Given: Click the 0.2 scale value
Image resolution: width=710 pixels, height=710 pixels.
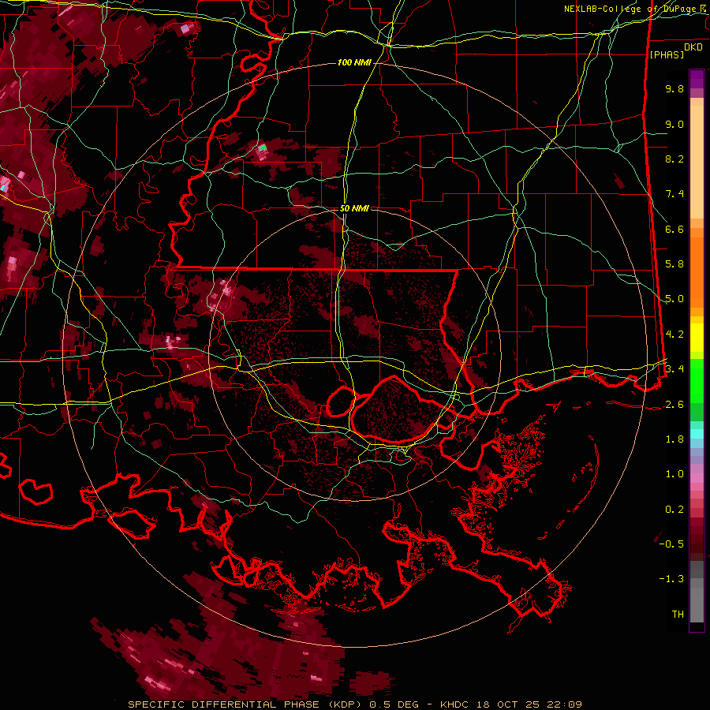Looking at the screenshot, I should [x=674, y=510].
